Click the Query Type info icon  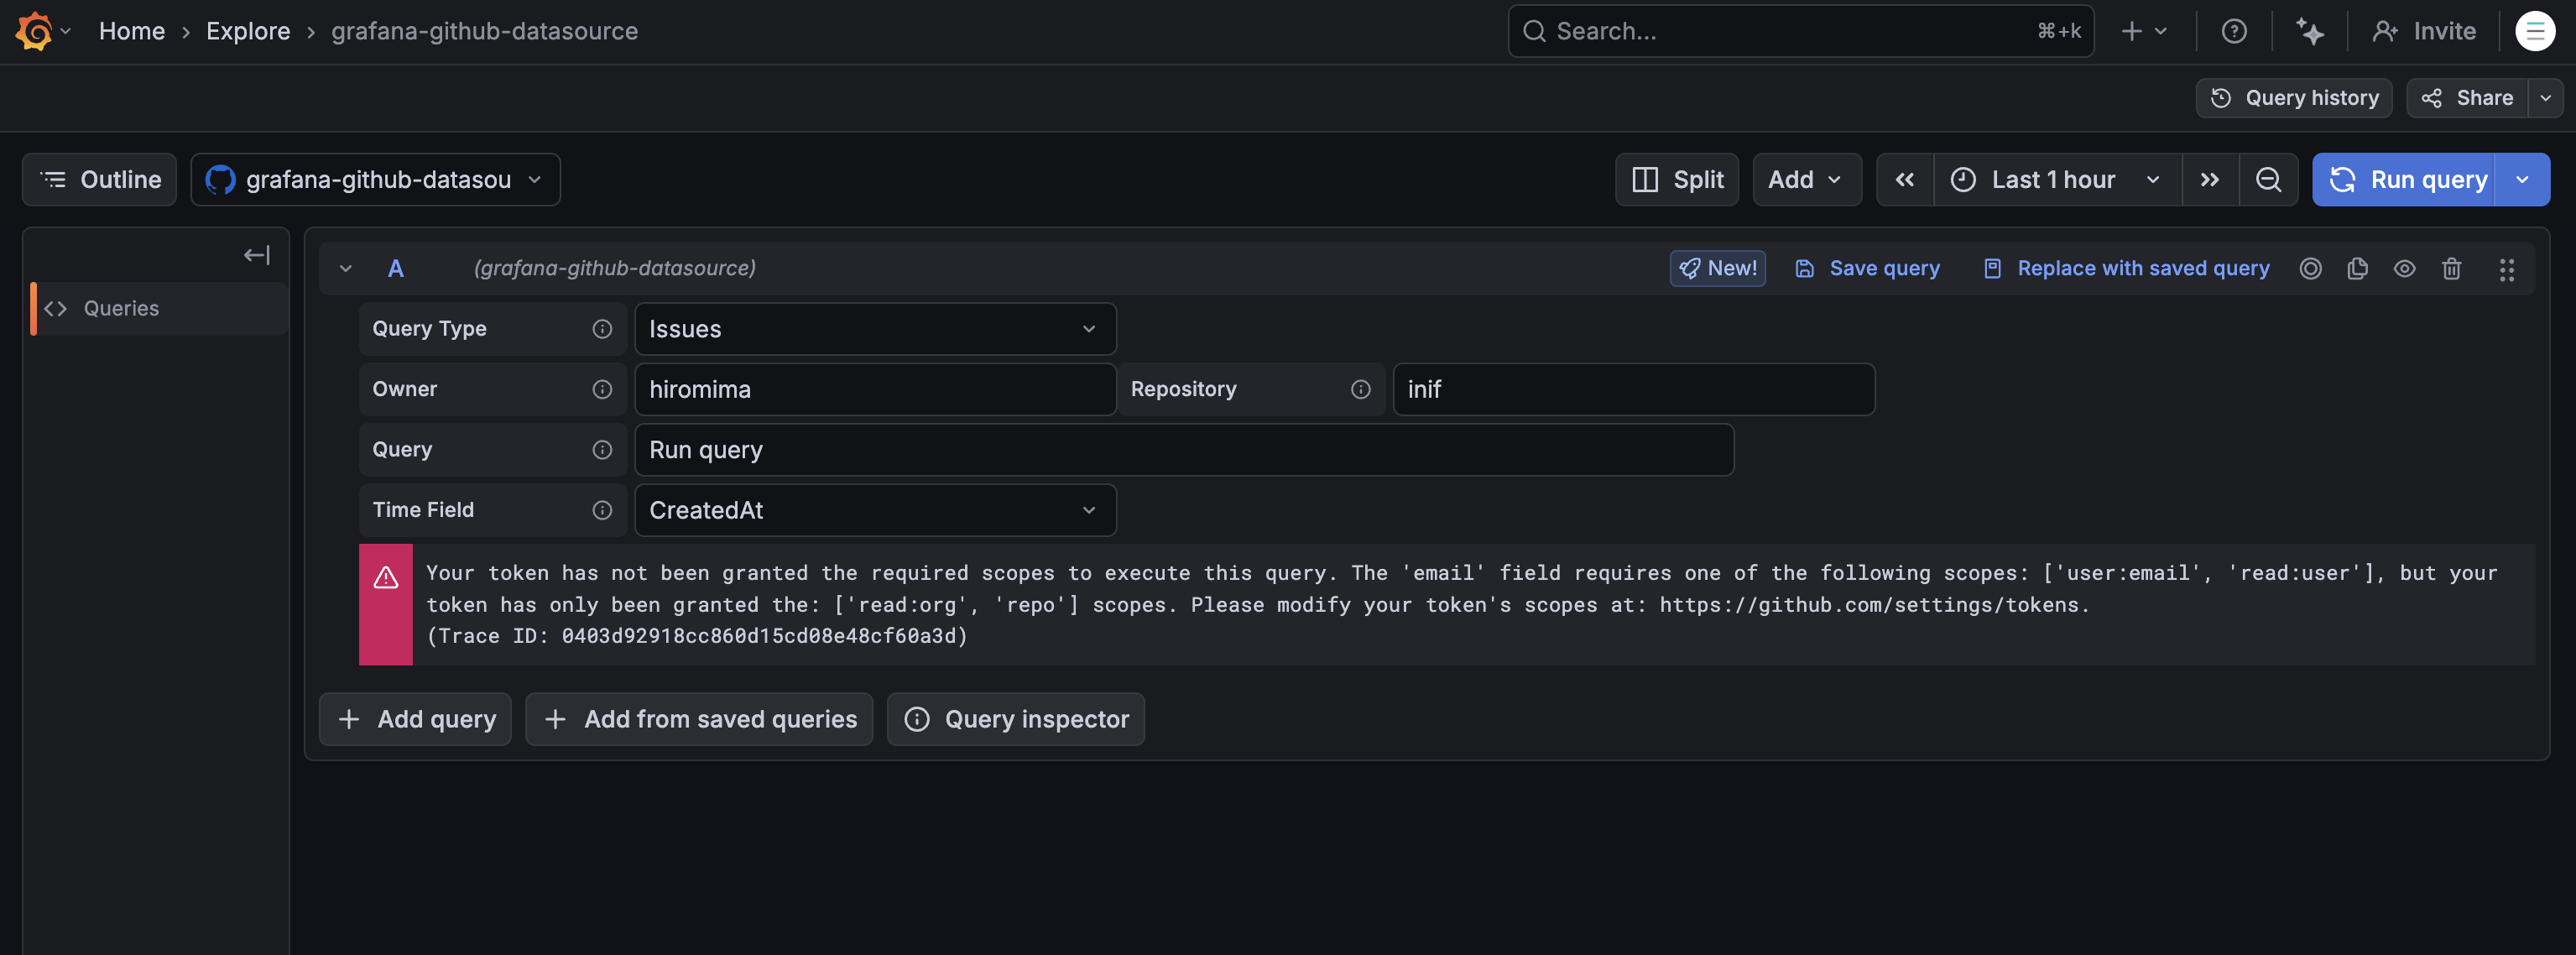(602, 329)
